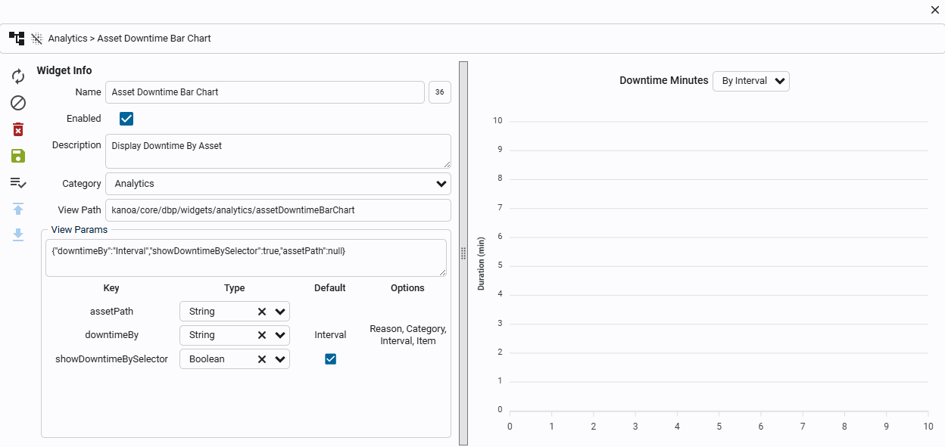
Task: Expand downtimeBy type dropdown chevron
Action: pyautogui.click(x=280, y=335)
